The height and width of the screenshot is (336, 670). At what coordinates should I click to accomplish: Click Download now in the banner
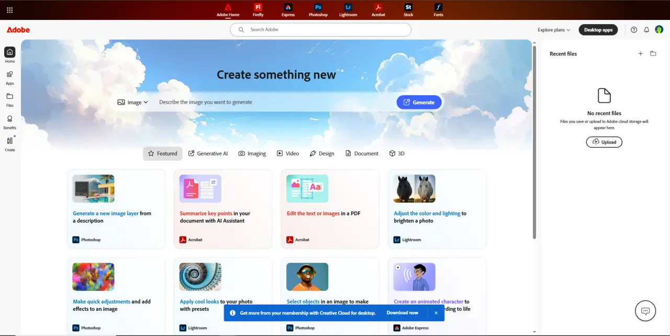click(403, 313)
